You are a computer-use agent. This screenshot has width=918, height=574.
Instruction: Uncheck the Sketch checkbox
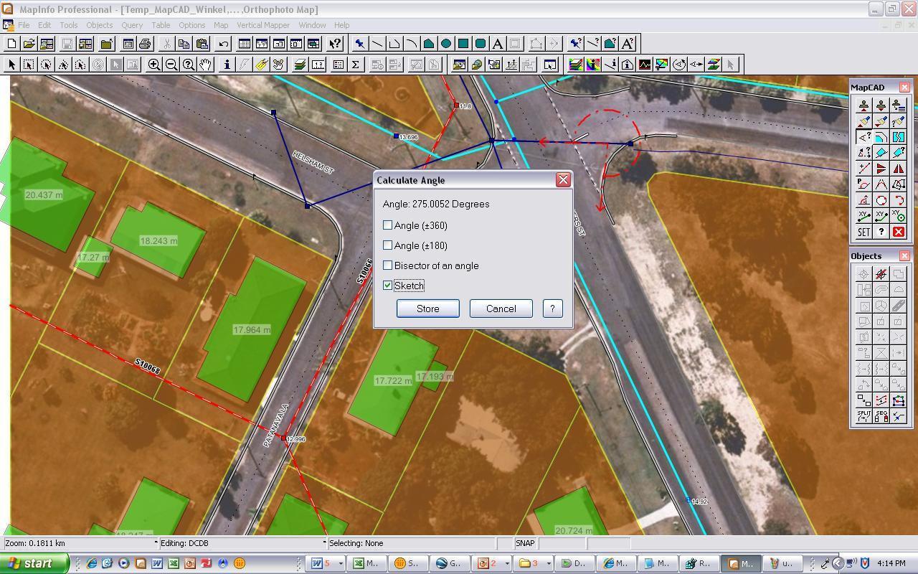click(x=388, y=286)
